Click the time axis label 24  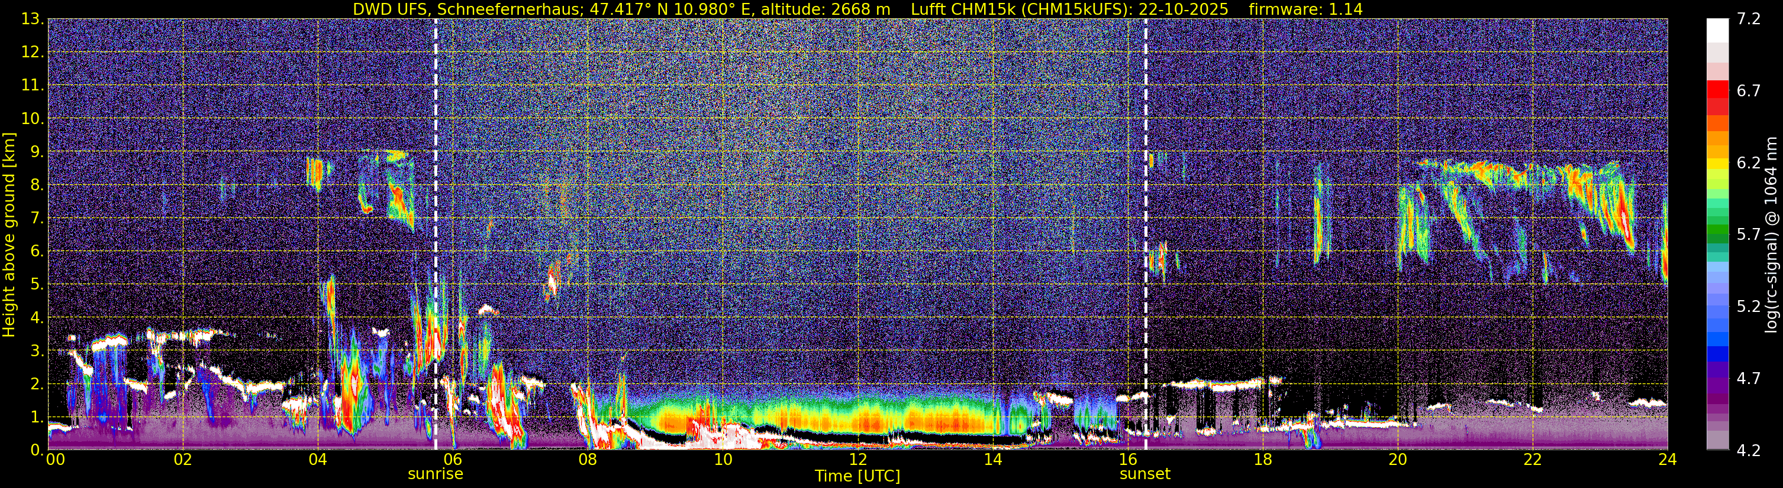(1668, 460)
